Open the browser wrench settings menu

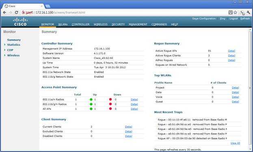(x=248, y=13)
